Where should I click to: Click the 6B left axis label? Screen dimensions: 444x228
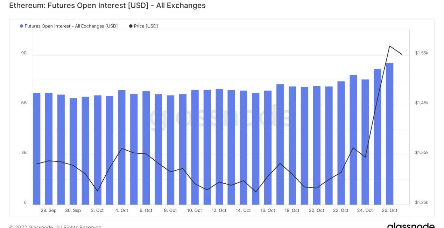coord(24,103)
